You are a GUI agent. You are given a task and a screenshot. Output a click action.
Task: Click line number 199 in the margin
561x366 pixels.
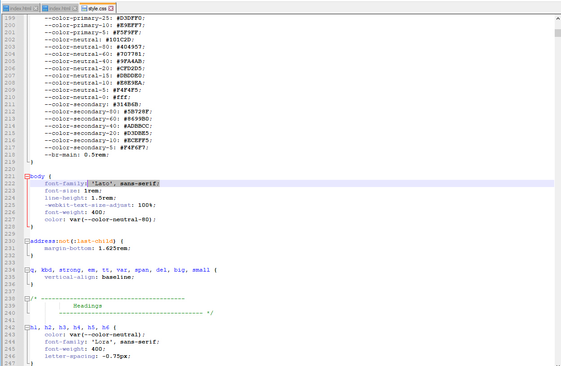pyautogui.click(x=10, y=18)
